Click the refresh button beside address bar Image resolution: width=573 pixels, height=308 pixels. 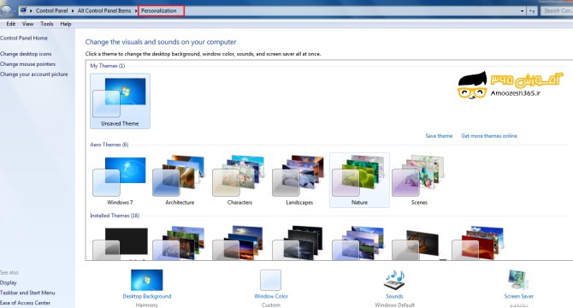(532, 11)
